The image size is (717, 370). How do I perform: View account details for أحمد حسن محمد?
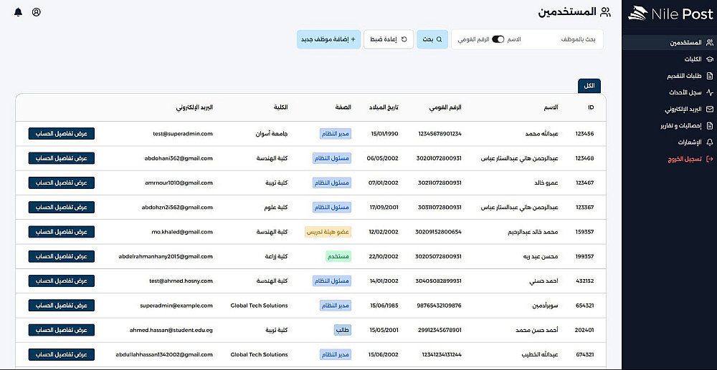coord(61,330)
